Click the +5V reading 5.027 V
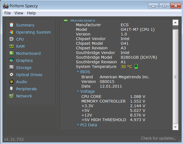Viewport: 183px width, 144px height. coord(138,110)
